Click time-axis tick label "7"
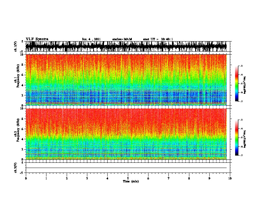The width and height of the screenshot is (259, 200). 169,178
